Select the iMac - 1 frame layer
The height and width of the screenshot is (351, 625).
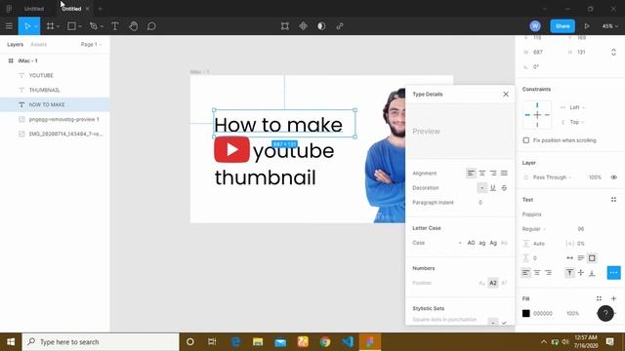tap(27, 60)
